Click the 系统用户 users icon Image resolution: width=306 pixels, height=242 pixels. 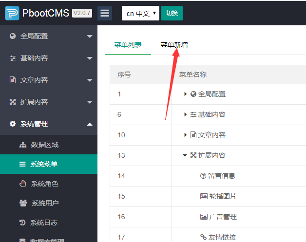click(x=23, y=203)
